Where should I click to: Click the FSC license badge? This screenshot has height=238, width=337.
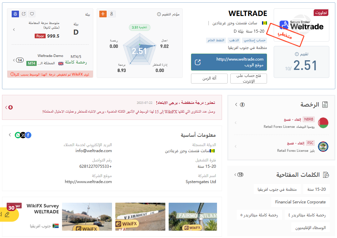click(x=310, y=143)
